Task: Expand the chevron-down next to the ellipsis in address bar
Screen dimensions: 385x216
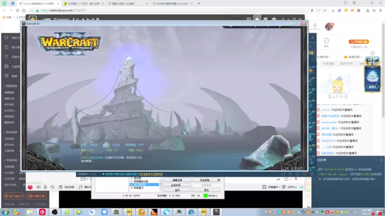Action: point(324,11)
